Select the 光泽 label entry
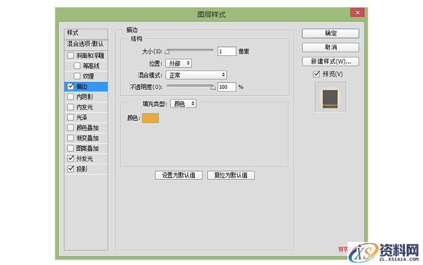The width and height of the screenshot is (423, 265). point(82,118)
